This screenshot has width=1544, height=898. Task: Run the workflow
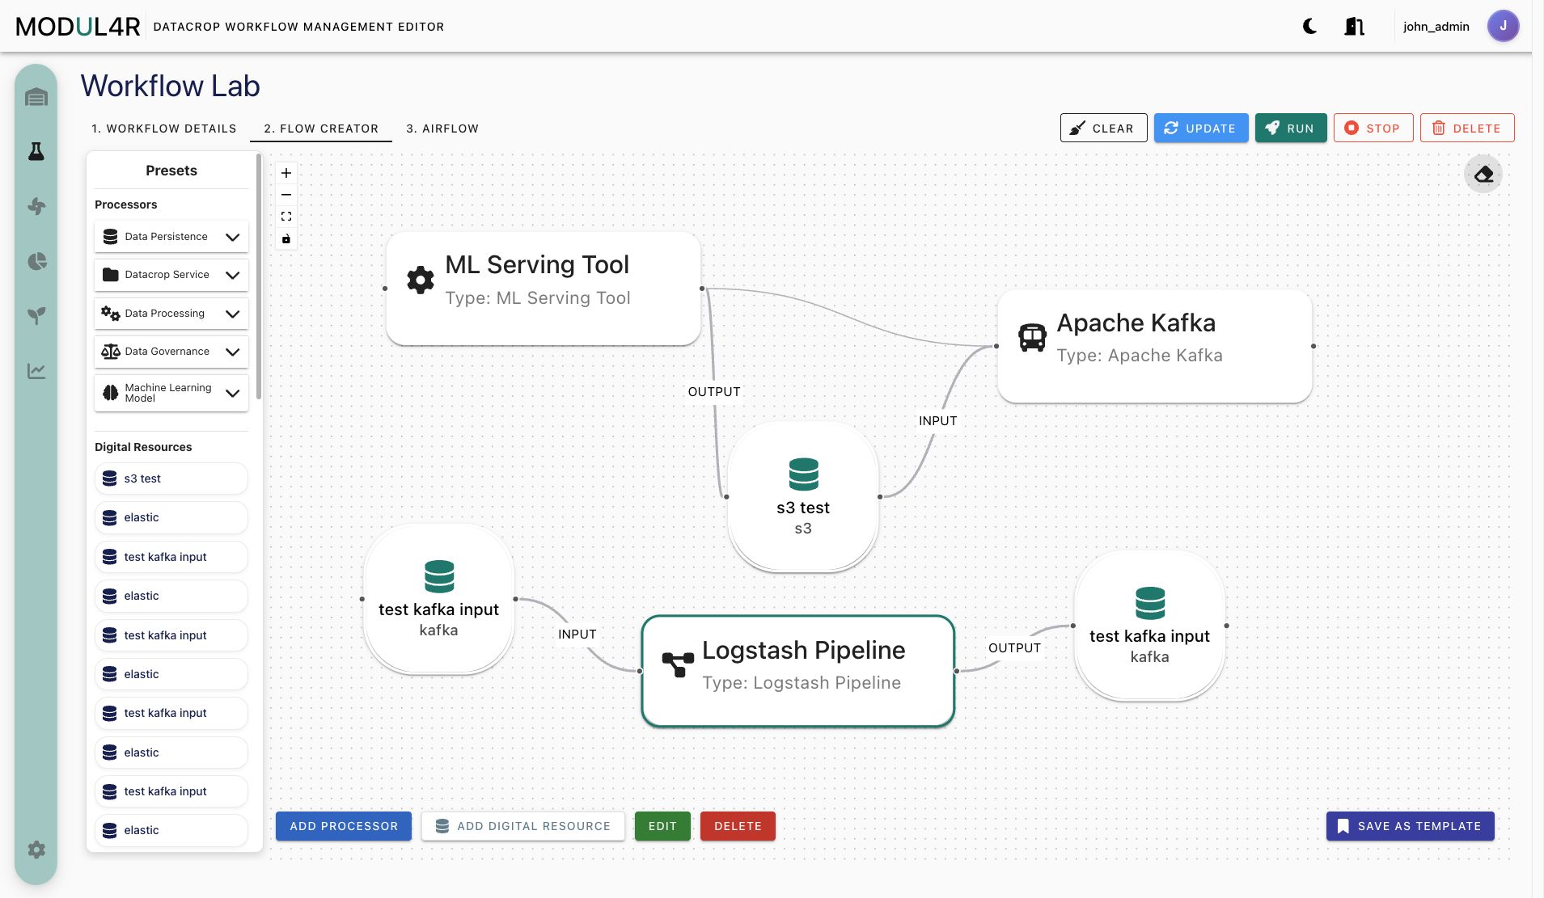1290,128
